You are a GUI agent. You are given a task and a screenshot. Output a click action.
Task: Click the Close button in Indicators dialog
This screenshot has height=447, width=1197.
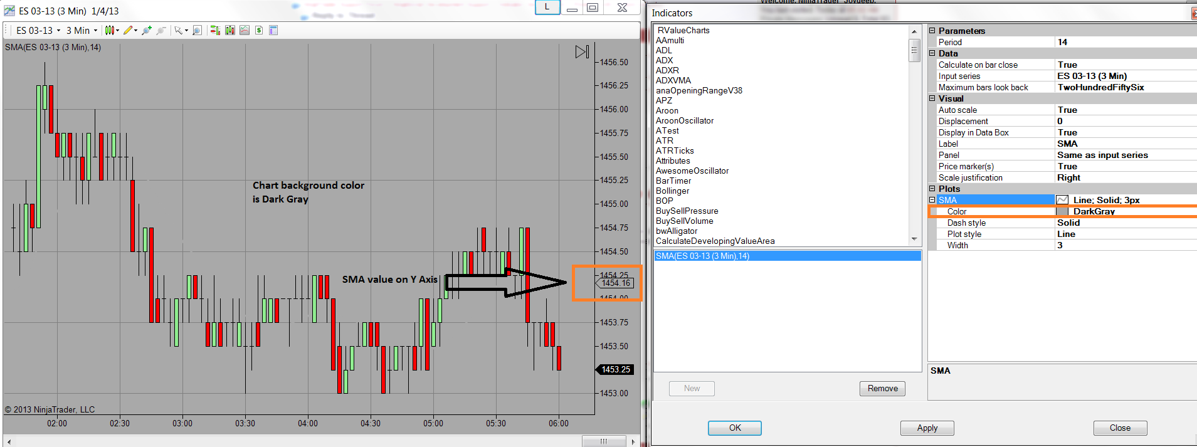coord(1120,428)
